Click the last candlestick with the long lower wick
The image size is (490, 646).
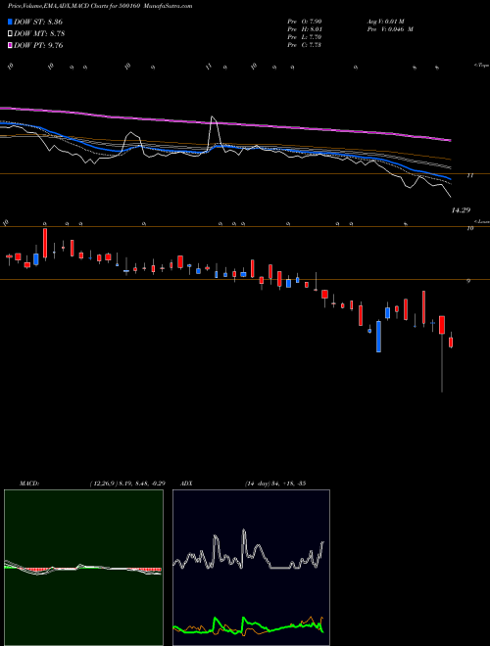coord(442,353)
